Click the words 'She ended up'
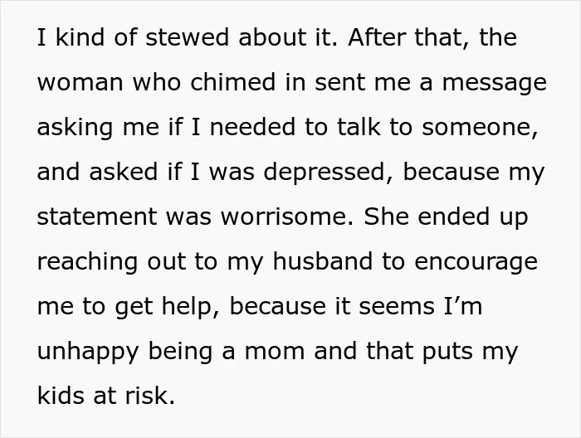This screenshot has height=438, width=581. point(447,217)
